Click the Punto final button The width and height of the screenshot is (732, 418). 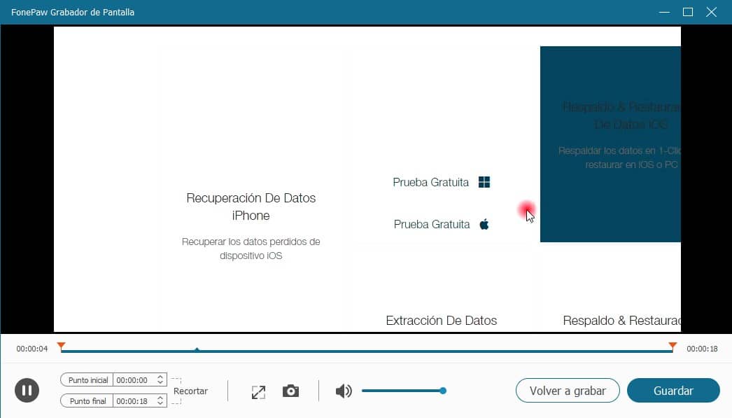tap(87, 401)
